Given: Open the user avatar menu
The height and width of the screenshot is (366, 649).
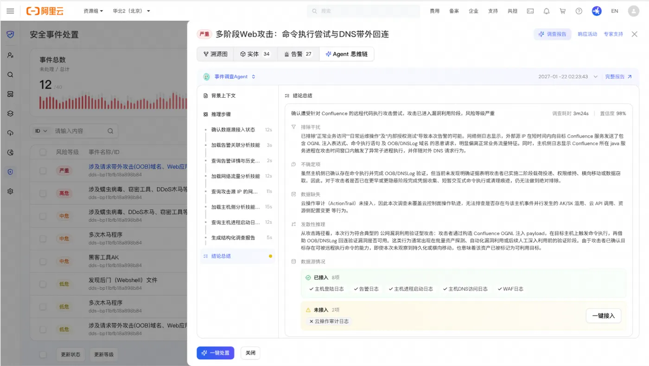Looking at the screenshot, I should (x=633, y=11).
